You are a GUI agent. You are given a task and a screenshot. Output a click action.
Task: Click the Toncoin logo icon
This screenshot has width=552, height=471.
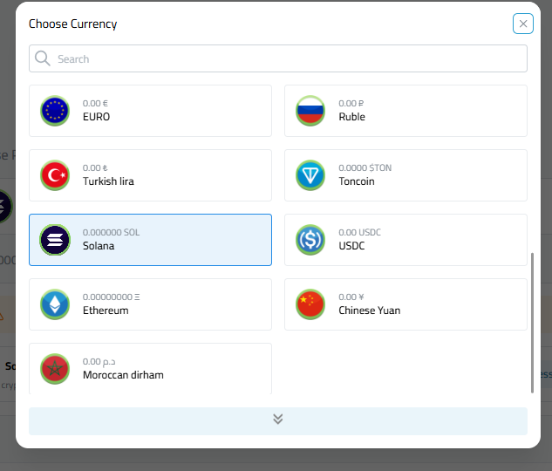310,175
